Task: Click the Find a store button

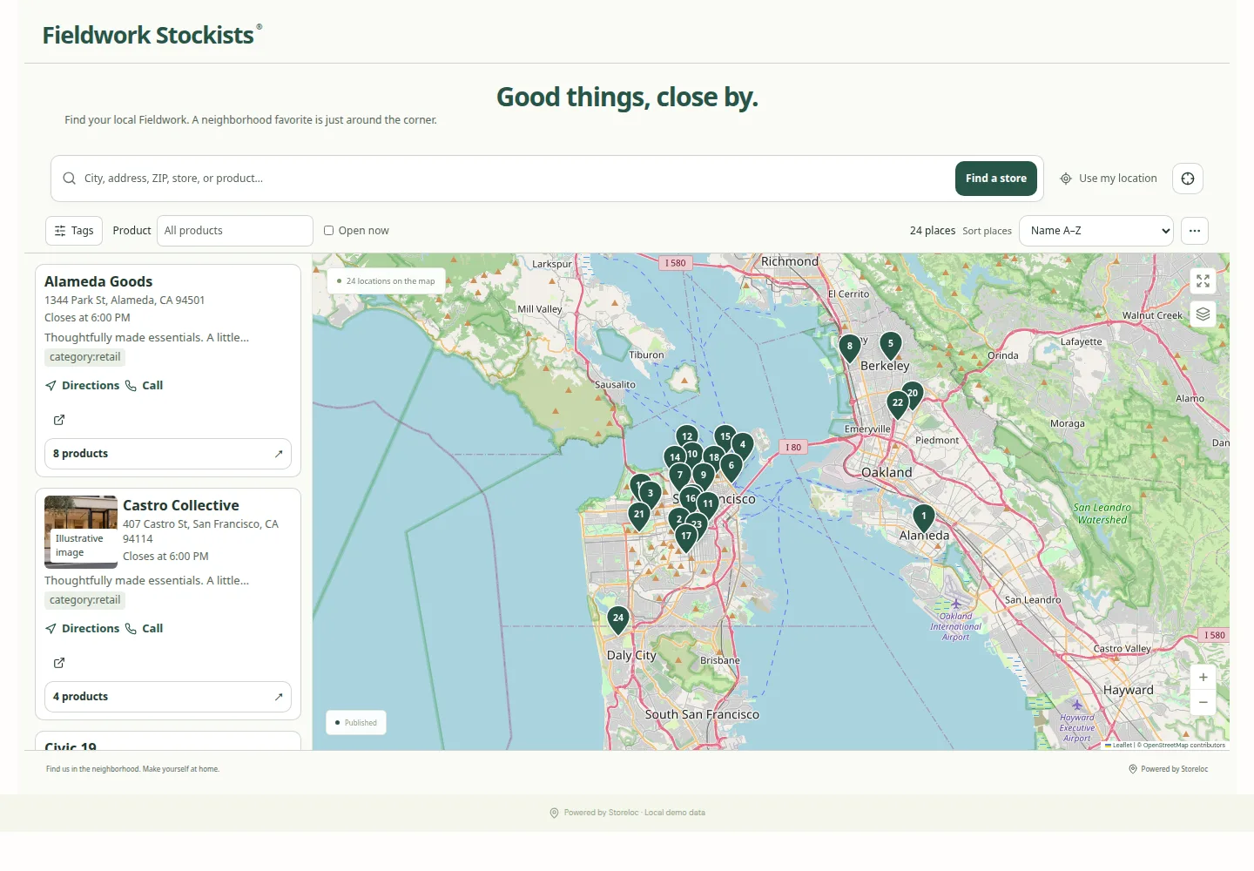Action: click(996, 179)
